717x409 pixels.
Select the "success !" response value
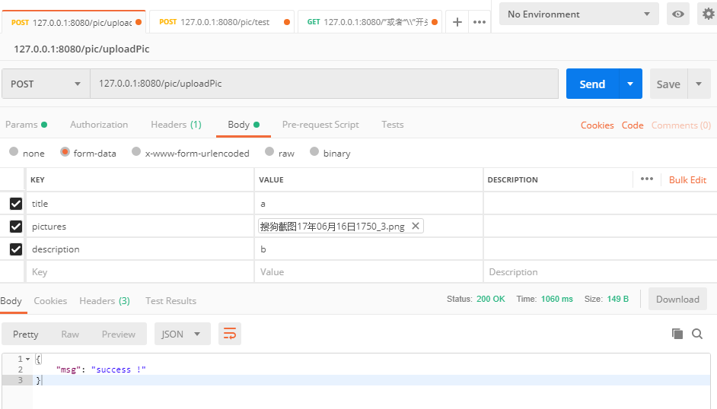pyautogui.click(x=119, y=369)
